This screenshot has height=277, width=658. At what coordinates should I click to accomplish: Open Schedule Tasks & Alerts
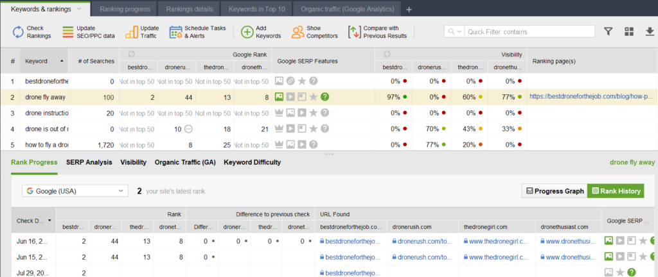pyautogui.click(x=198, y=32)
